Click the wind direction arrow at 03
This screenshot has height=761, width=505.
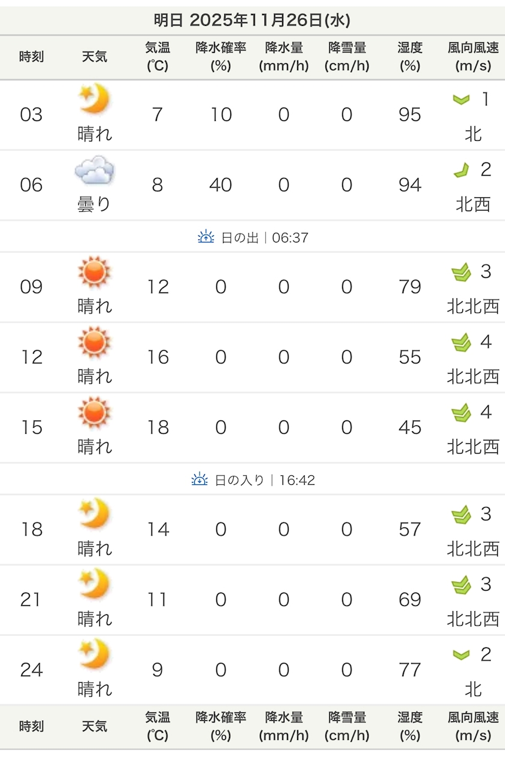[x=461, y=99]
